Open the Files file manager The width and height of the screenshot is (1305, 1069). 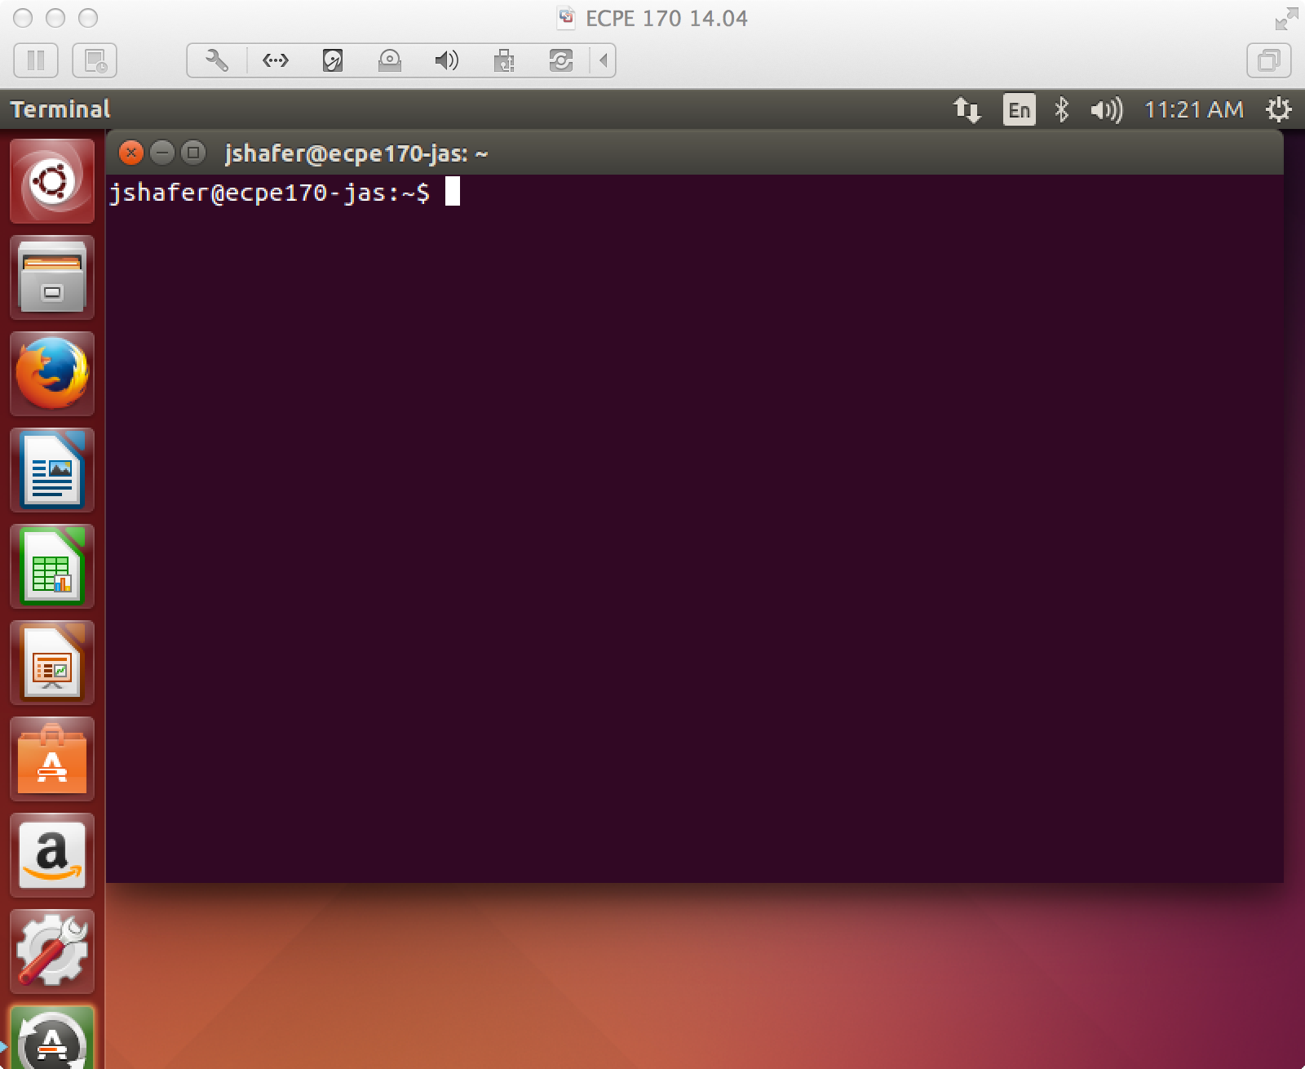coord(51,277)
